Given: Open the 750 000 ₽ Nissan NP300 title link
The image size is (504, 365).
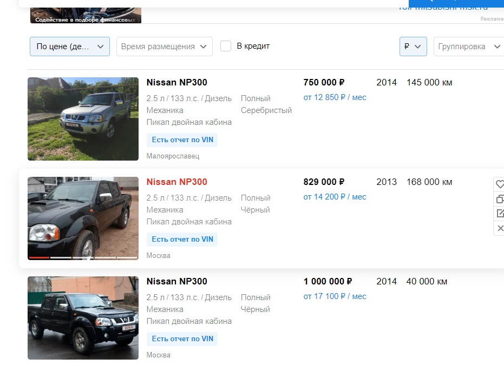Looking at the screenshot, I should point(176,83).
